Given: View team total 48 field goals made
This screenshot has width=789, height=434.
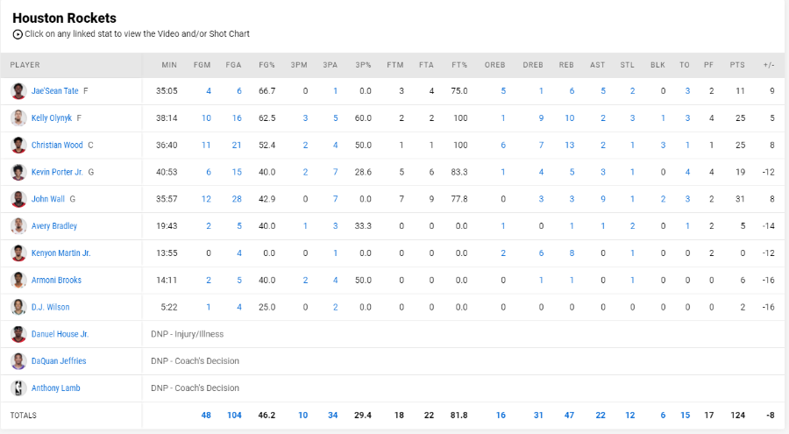Looking at the screenshot, I should click(x=206, y=416).
